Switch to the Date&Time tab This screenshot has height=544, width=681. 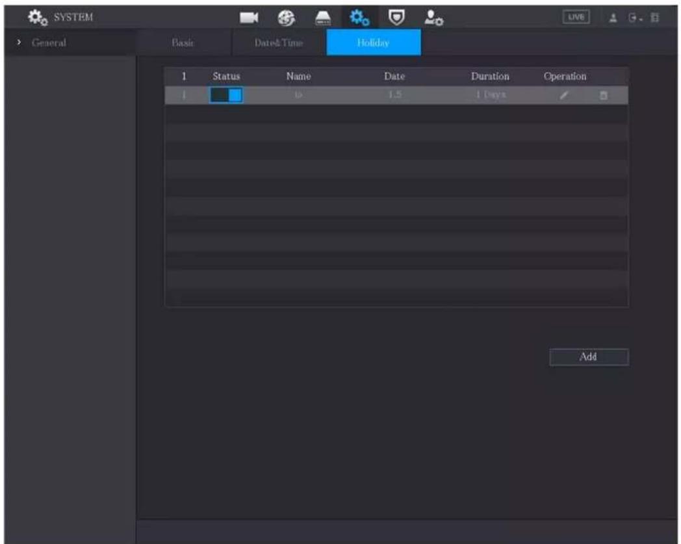tap(279, 43)
